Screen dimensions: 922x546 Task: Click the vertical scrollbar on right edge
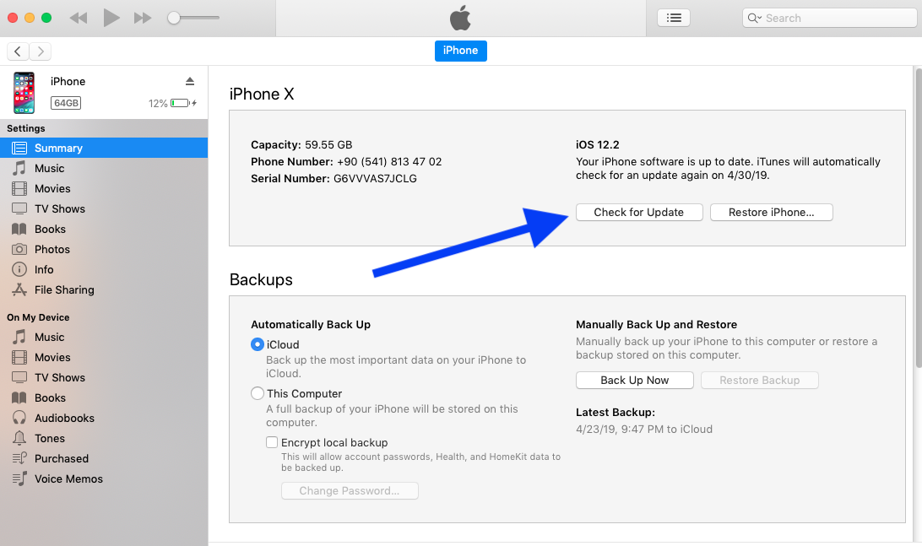(x=918, y=218)
